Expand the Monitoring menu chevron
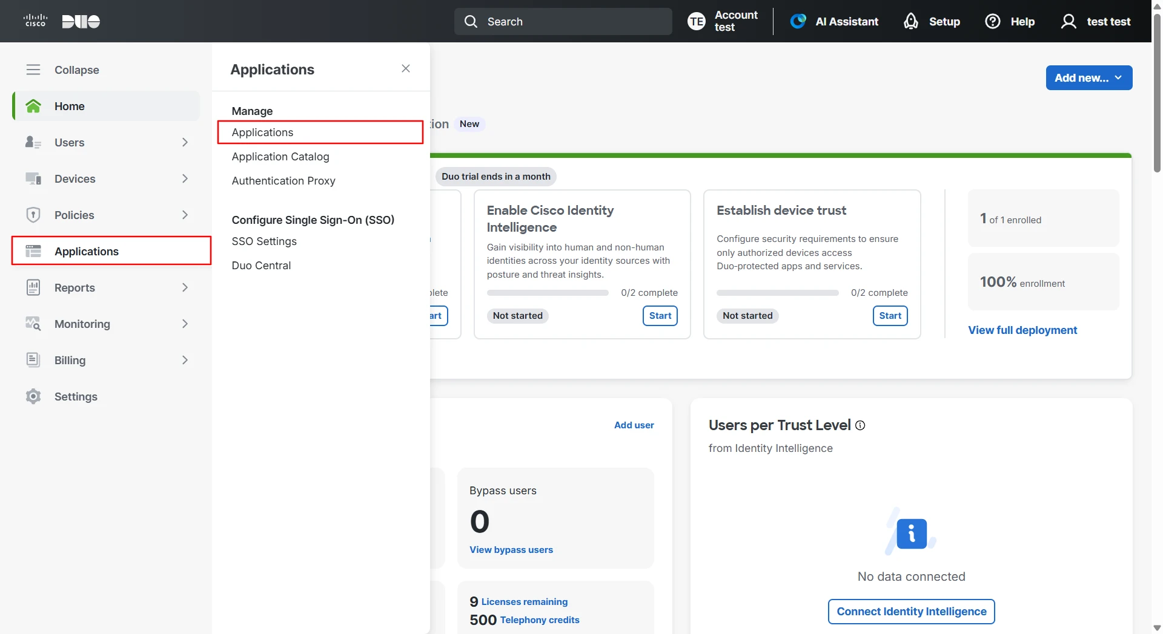Screen dimensions: 1163x634 click(185, 324)
